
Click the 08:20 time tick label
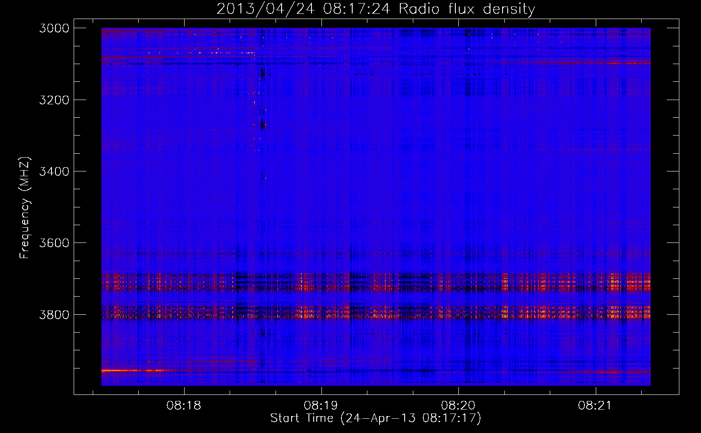coord(458,405)
